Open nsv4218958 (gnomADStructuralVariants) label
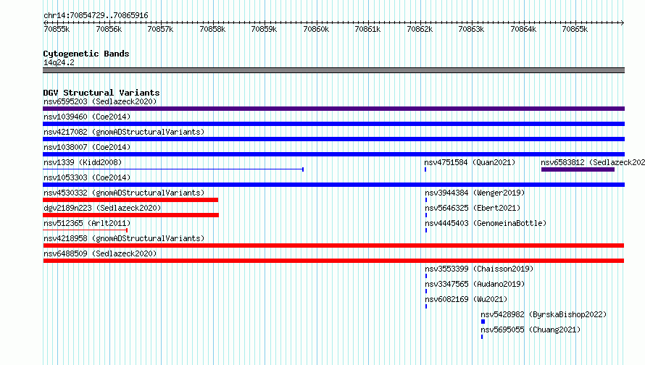This screenshot has width=645, height=365. pos(124,238)
